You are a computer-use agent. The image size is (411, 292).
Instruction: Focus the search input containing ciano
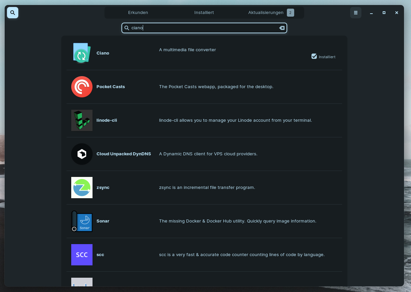point(204,28)
